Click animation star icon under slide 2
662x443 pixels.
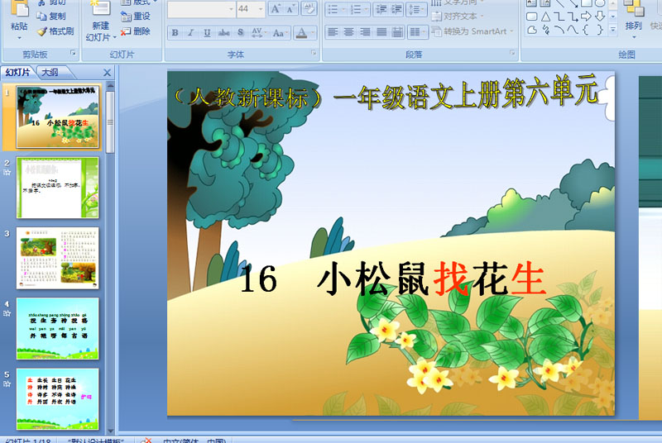tap(7, 173)
